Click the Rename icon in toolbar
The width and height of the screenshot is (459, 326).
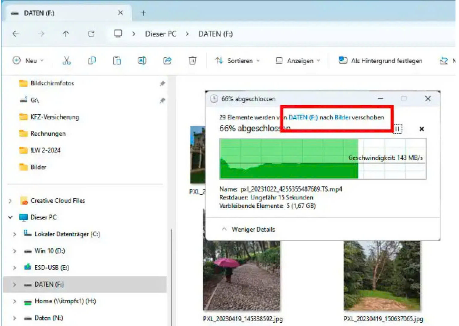pos(142,61)
